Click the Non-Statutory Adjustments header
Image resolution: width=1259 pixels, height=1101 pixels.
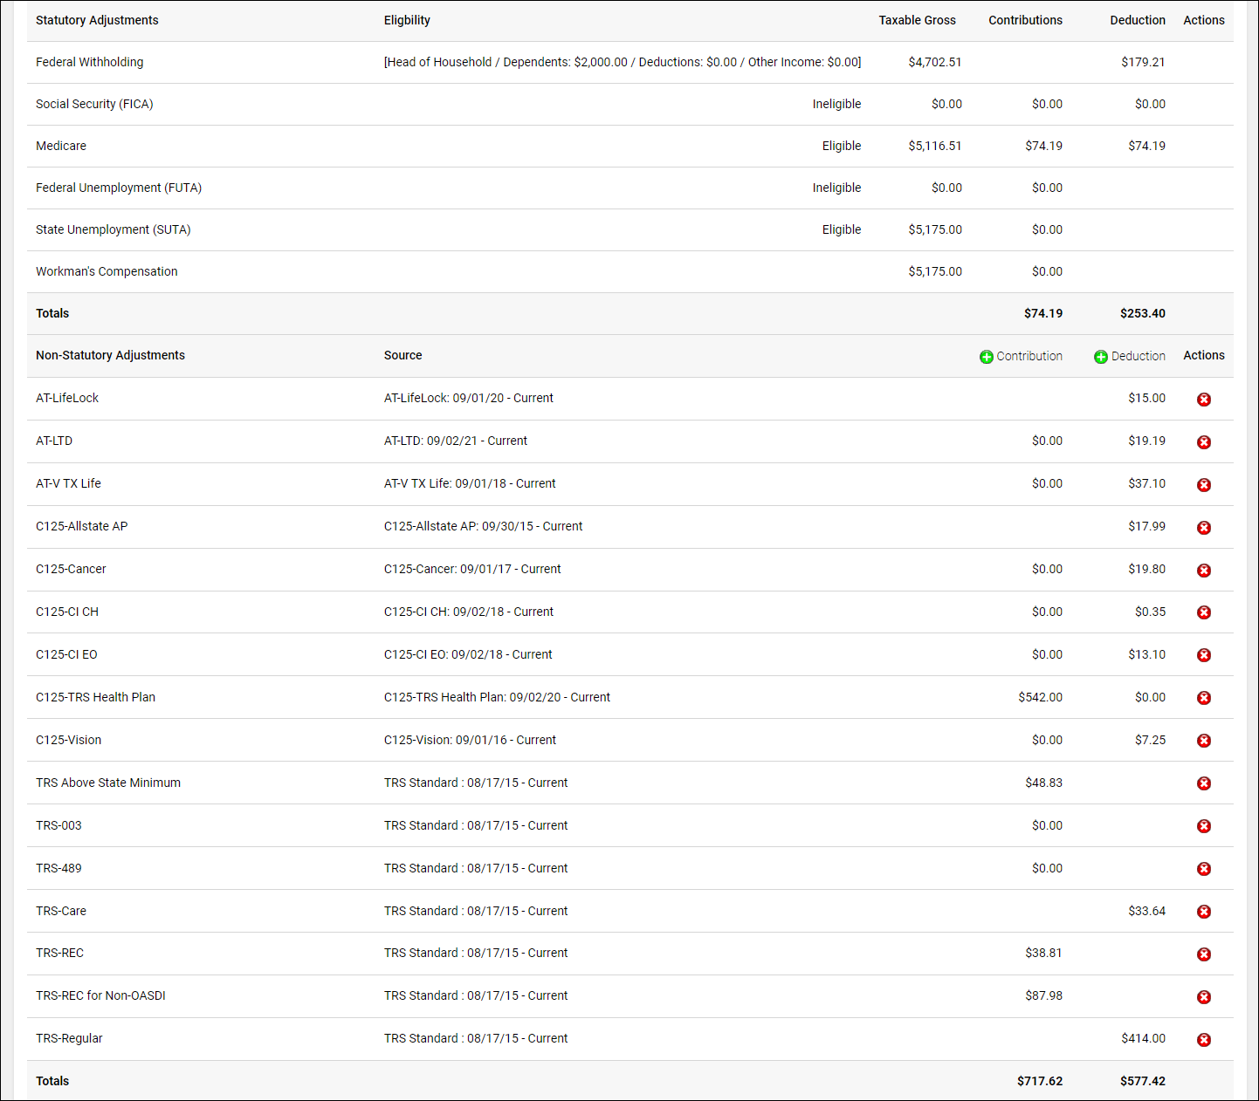(110, 355)
